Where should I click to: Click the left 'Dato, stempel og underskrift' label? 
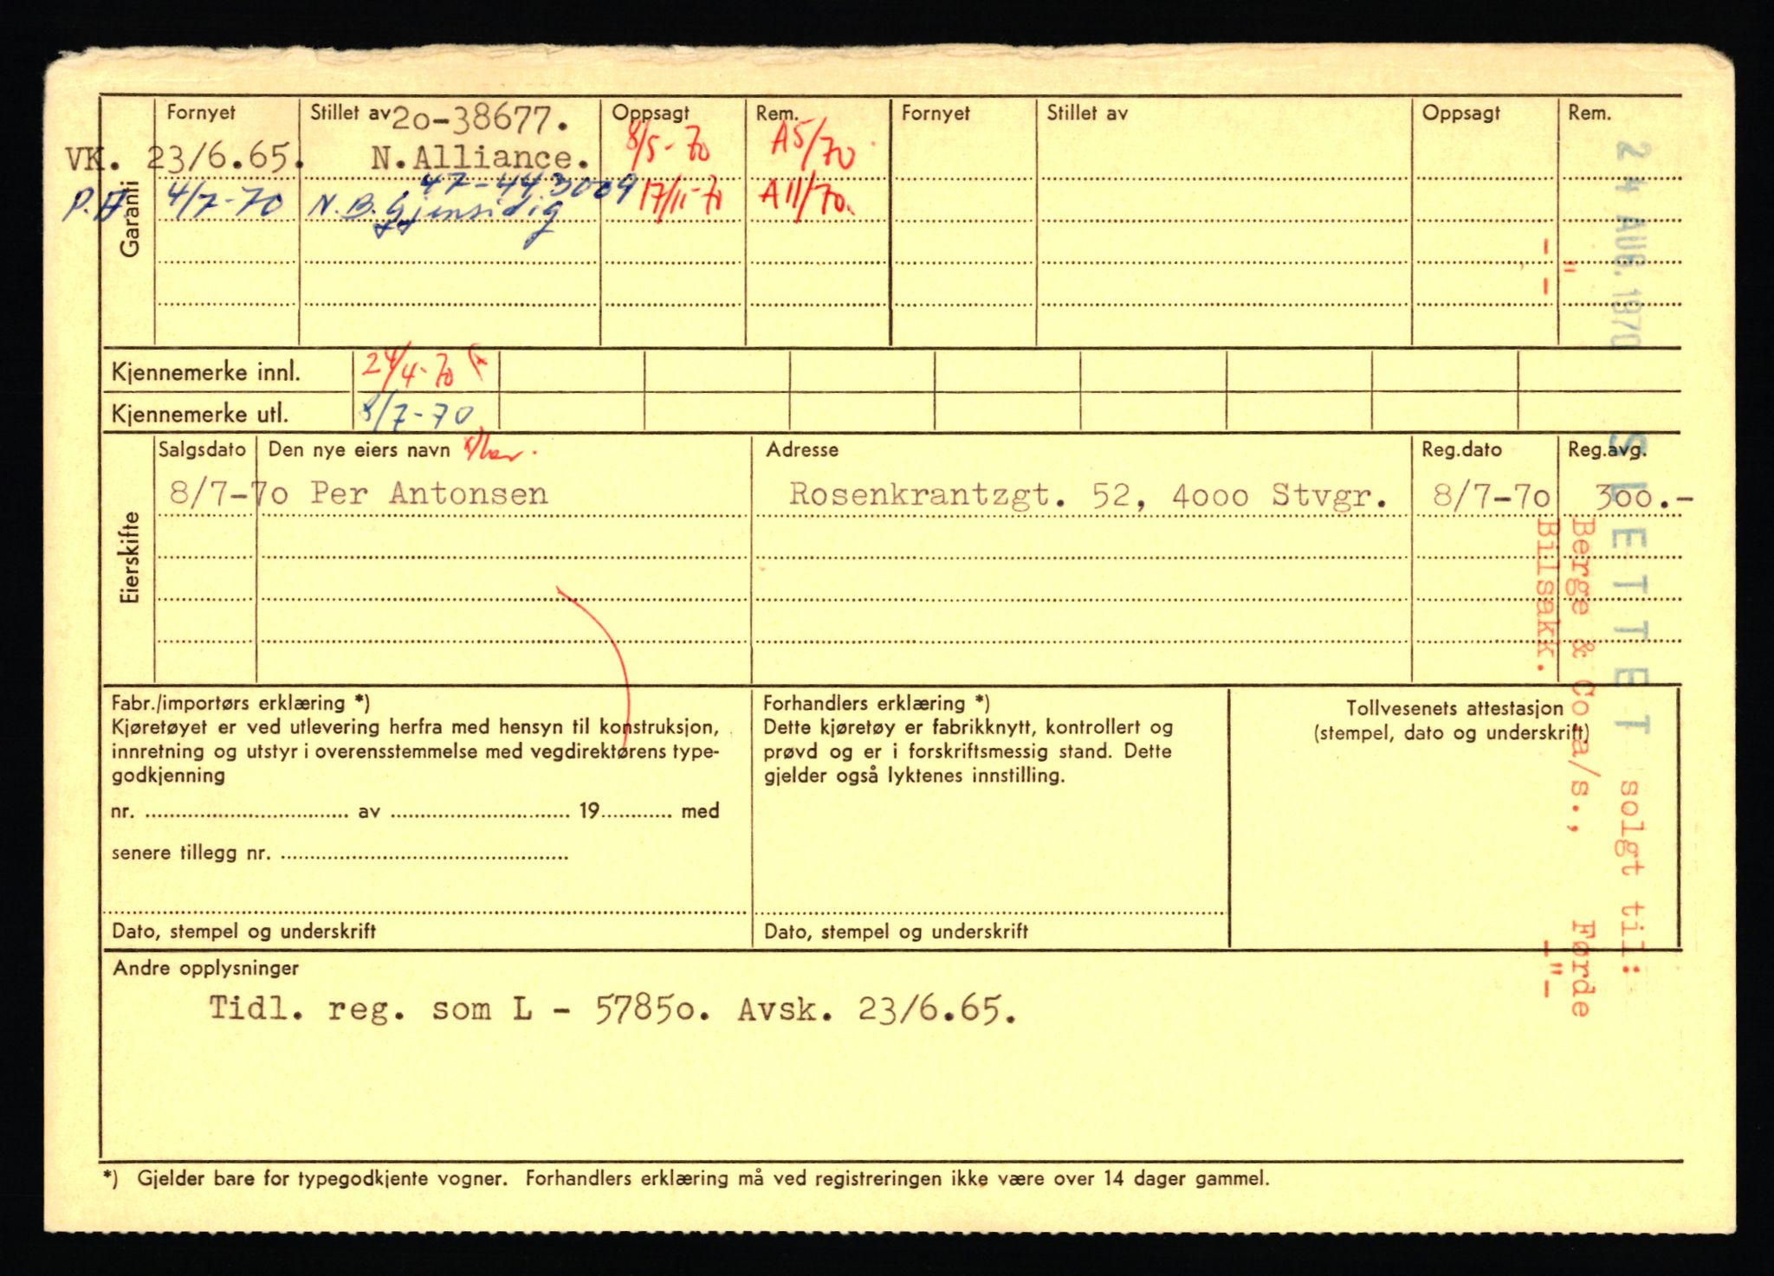244,931
